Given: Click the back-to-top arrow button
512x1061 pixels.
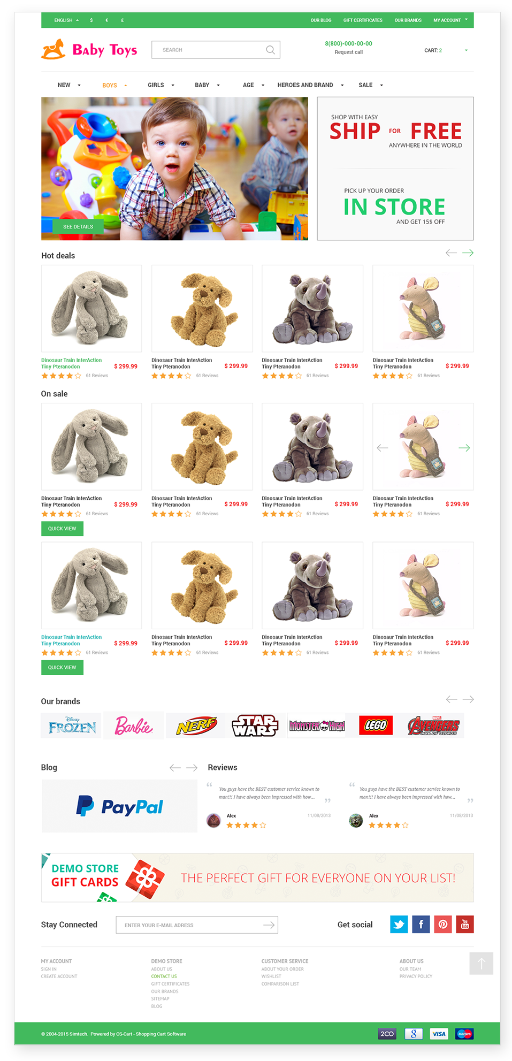Looking at the screenshot, I should (482, 963).
